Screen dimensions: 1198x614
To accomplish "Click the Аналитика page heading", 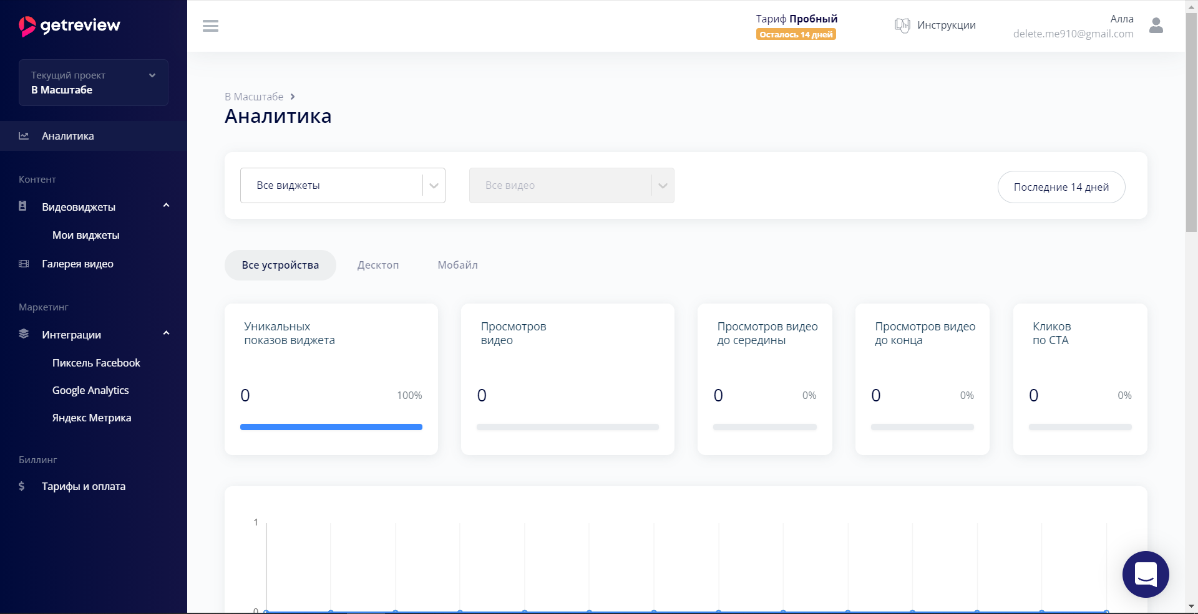I will (278, 117).
